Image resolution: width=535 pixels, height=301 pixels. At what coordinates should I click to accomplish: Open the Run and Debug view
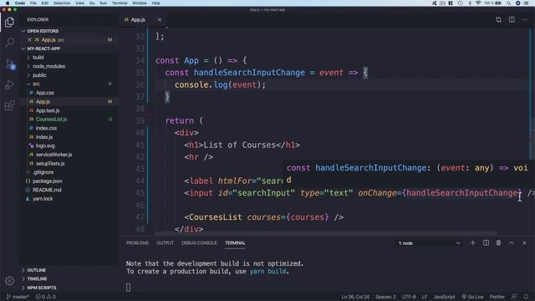(x=9, y=84)
